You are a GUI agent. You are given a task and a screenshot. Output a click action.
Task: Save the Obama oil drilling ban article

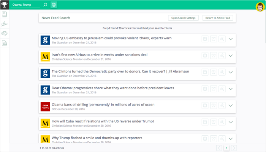tap(205, 105)
